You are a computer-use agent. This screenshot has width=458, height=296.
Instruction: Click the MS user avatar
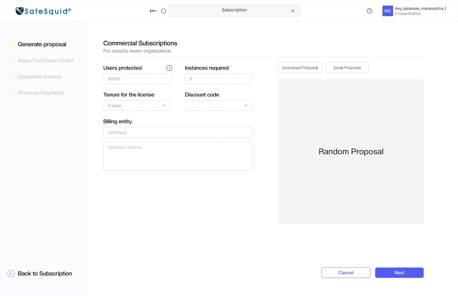(387, 11)
